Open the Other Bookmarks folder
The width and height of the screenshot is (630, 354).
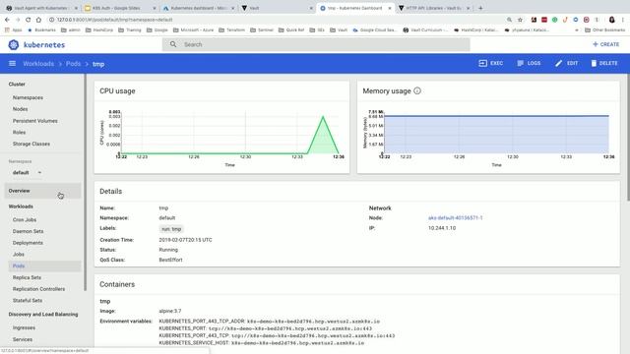(604, 29)
